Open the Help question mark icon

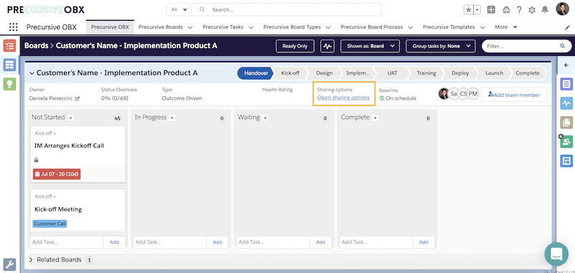[x=519, y=10]
